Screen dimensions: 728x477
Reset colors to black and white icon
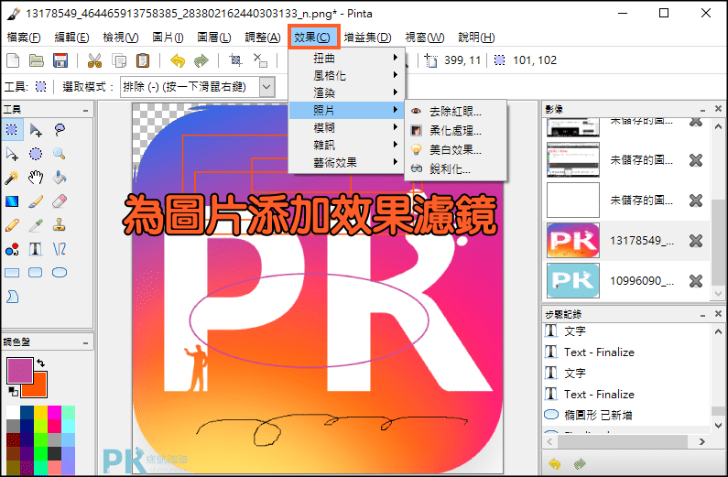14,392
